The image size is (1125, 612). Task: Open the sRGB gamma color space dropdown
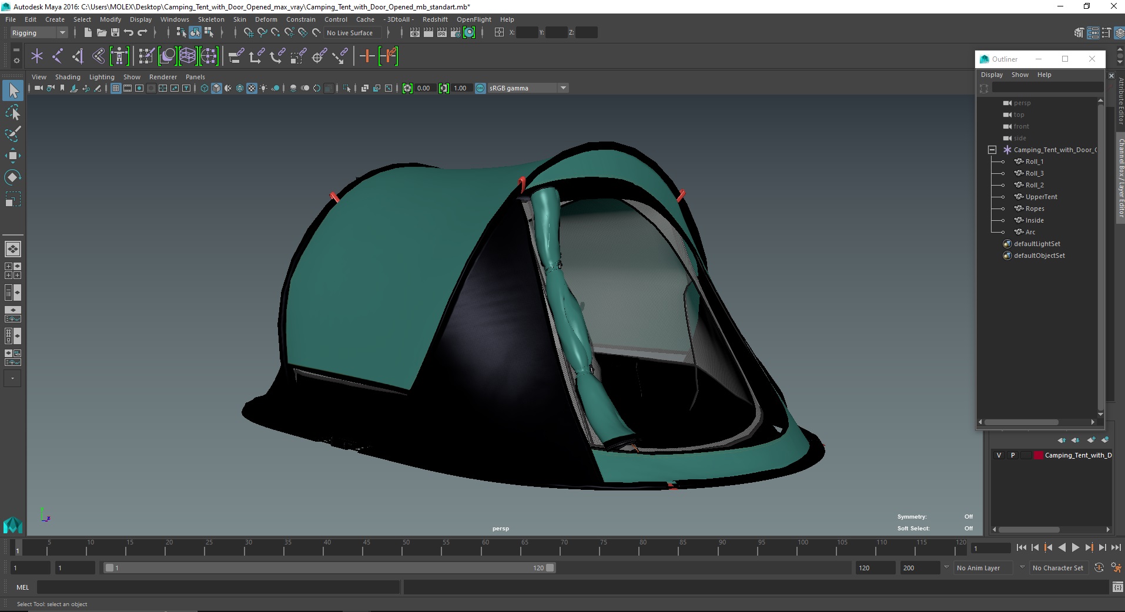[563, 88]
